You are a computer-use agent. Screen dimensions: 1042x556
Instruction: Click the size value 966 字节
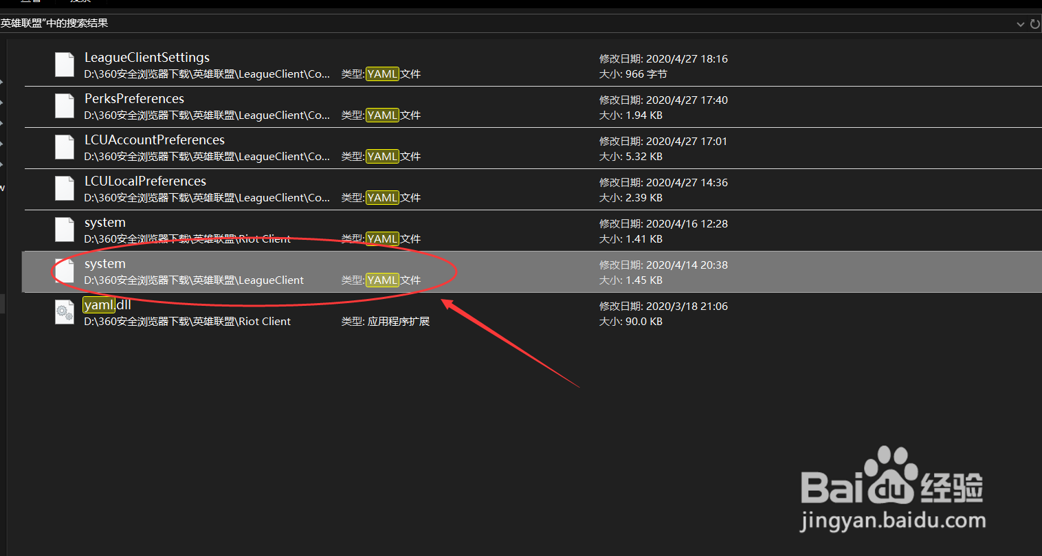pos(646,74)
